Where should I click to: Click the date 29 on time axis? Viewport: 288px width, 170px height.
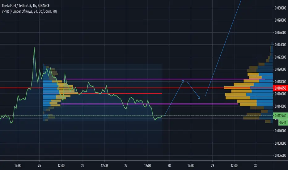[x=212, y=166]
